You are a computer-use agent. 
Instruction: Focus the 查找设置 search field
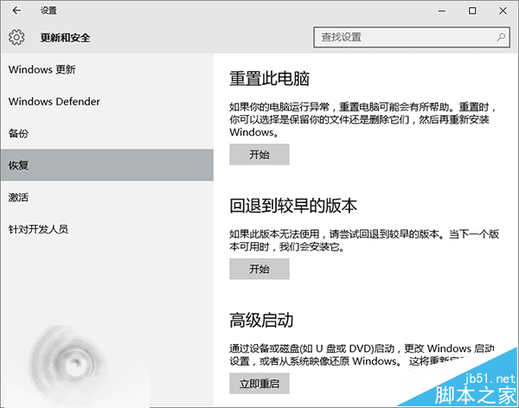[412, 37]
